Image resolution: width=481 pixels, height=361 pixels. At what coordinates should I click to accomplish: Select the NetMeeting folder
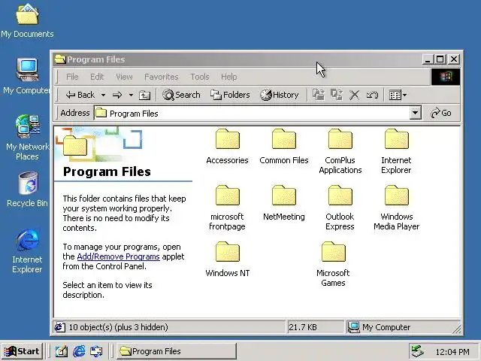click(284, 202)
